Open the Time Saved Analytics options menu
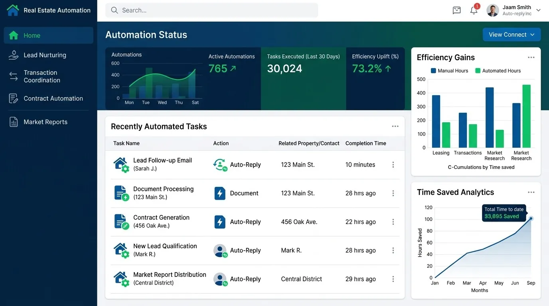This screenshot has height=306, width=549. (x=531, y=192)
